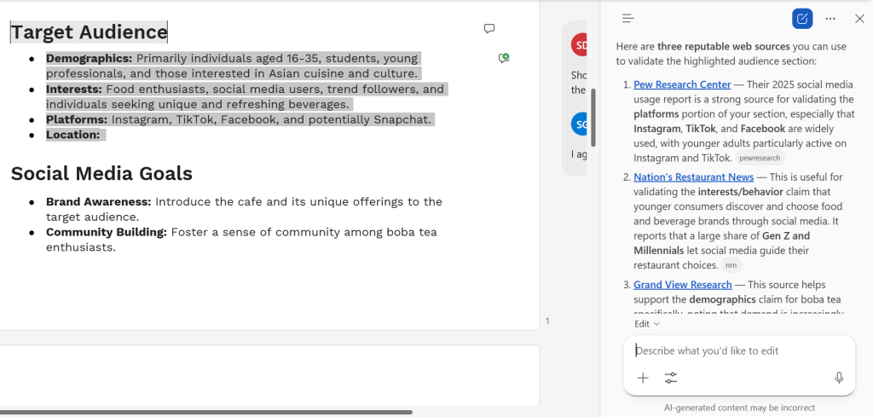873x417 pixels.
Task: Click the 'Location:' bold label
Action: [73, 135]
